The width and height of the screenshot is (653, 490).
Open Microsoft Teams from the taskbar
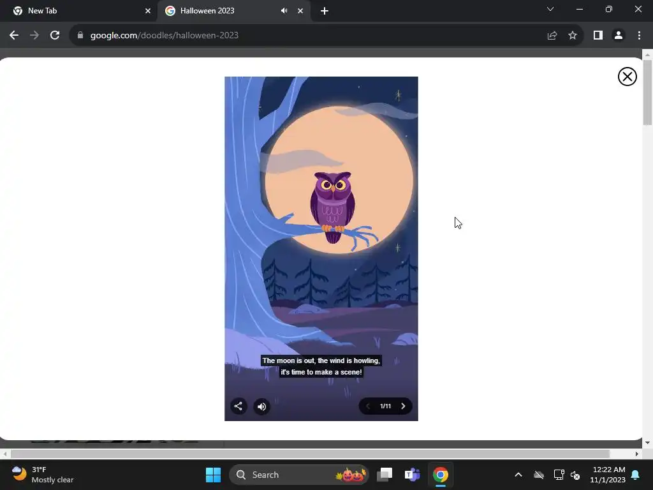pos(413,475)
